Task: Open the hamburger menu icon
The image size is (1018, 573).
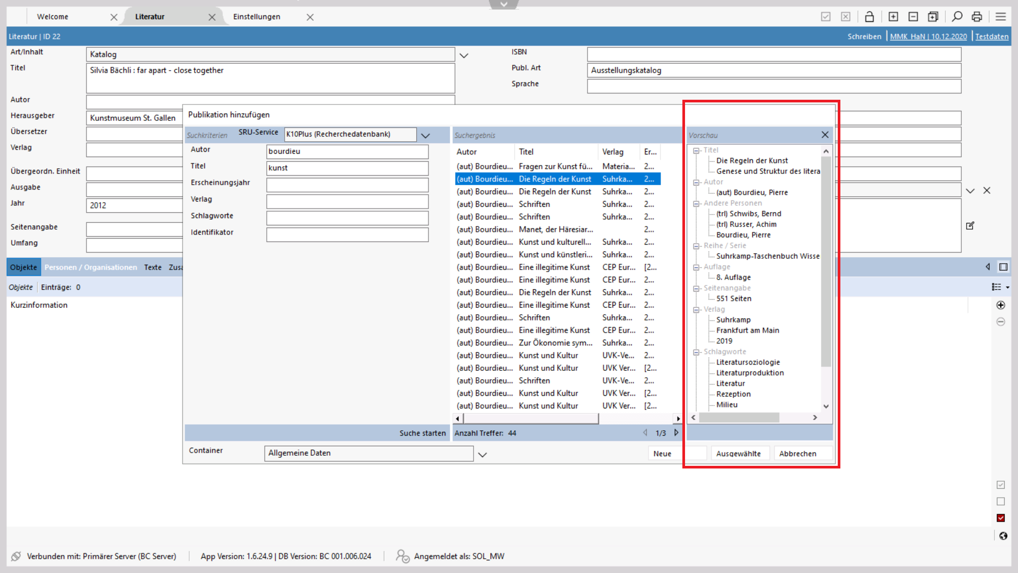Action: point(1001,16)
